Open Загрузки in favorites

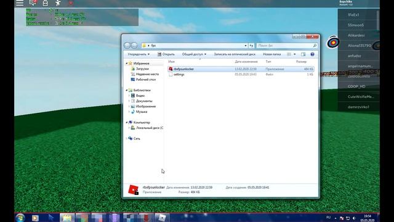point(142,68)
